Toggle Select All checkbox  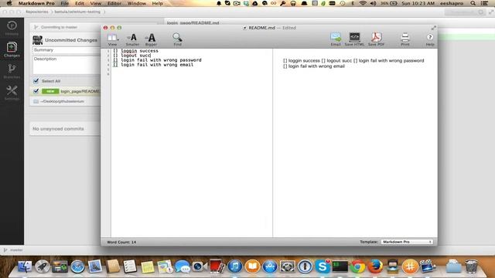click(x=36, y=81)
